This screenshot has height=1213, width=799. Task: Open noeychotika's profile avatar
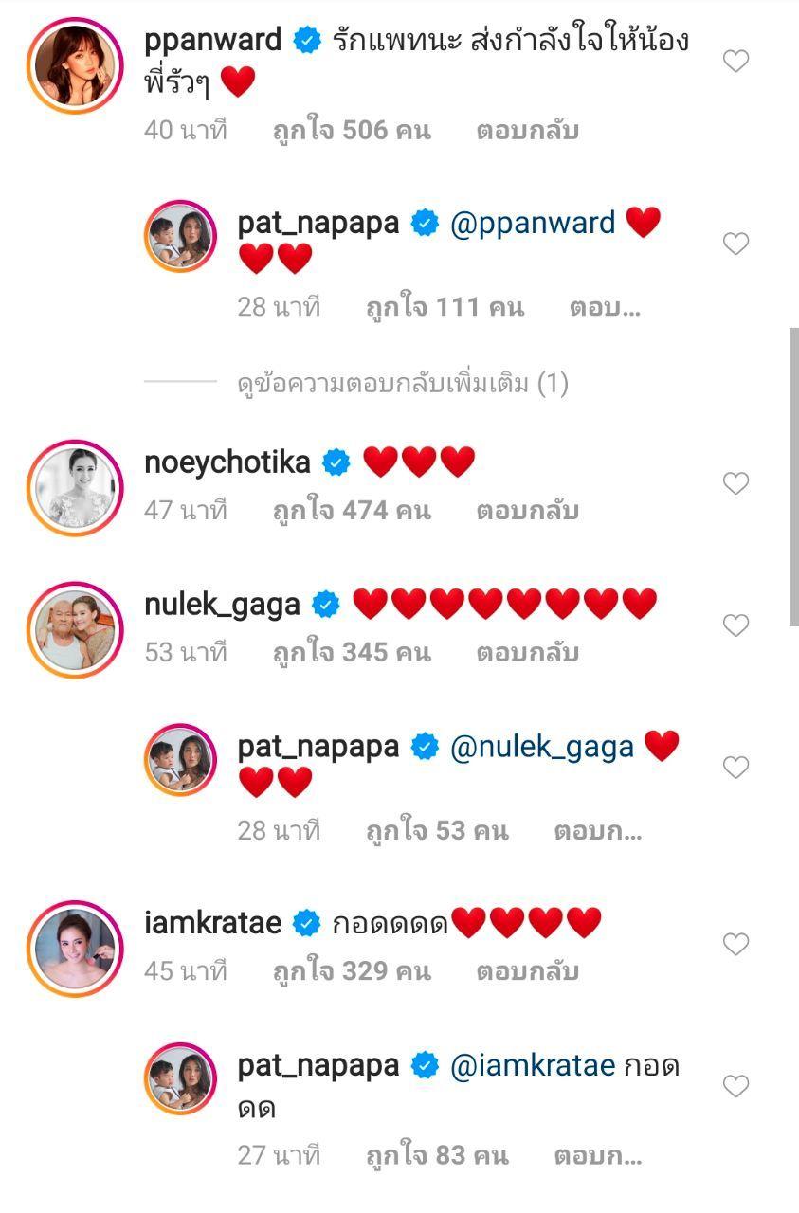pos(75,485)
